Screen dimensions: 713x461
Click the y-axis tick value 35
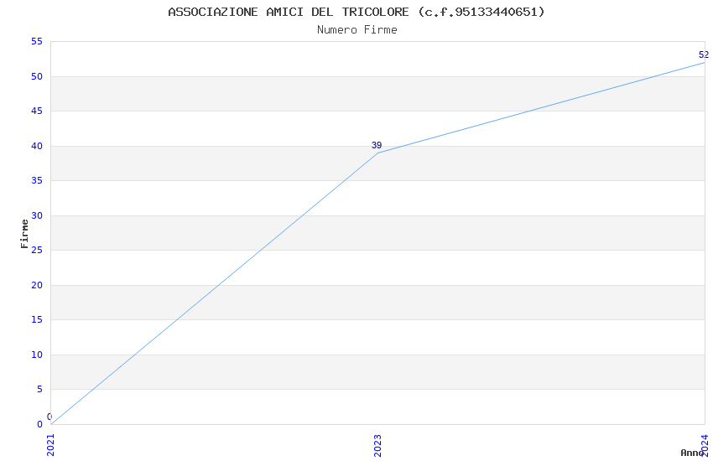point(37,181)
